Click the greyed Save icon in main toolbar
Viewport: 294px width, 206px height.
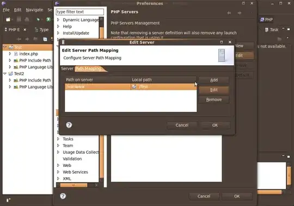click(19, 19)
